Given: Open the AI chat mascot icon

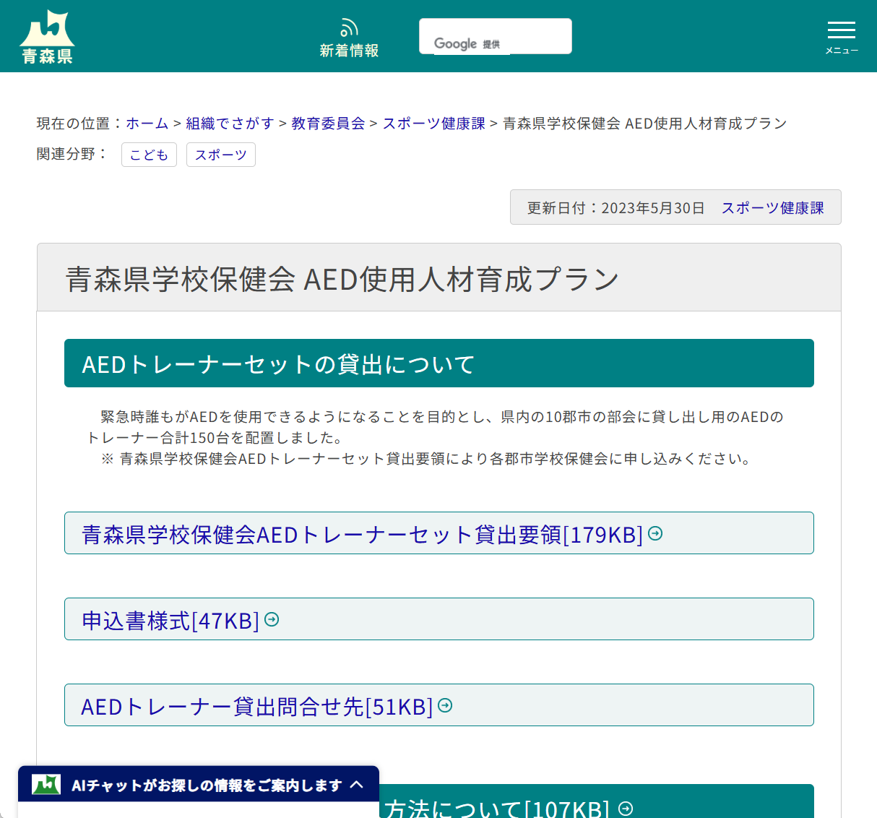Looking at the screenshot, I should (46, 784).
